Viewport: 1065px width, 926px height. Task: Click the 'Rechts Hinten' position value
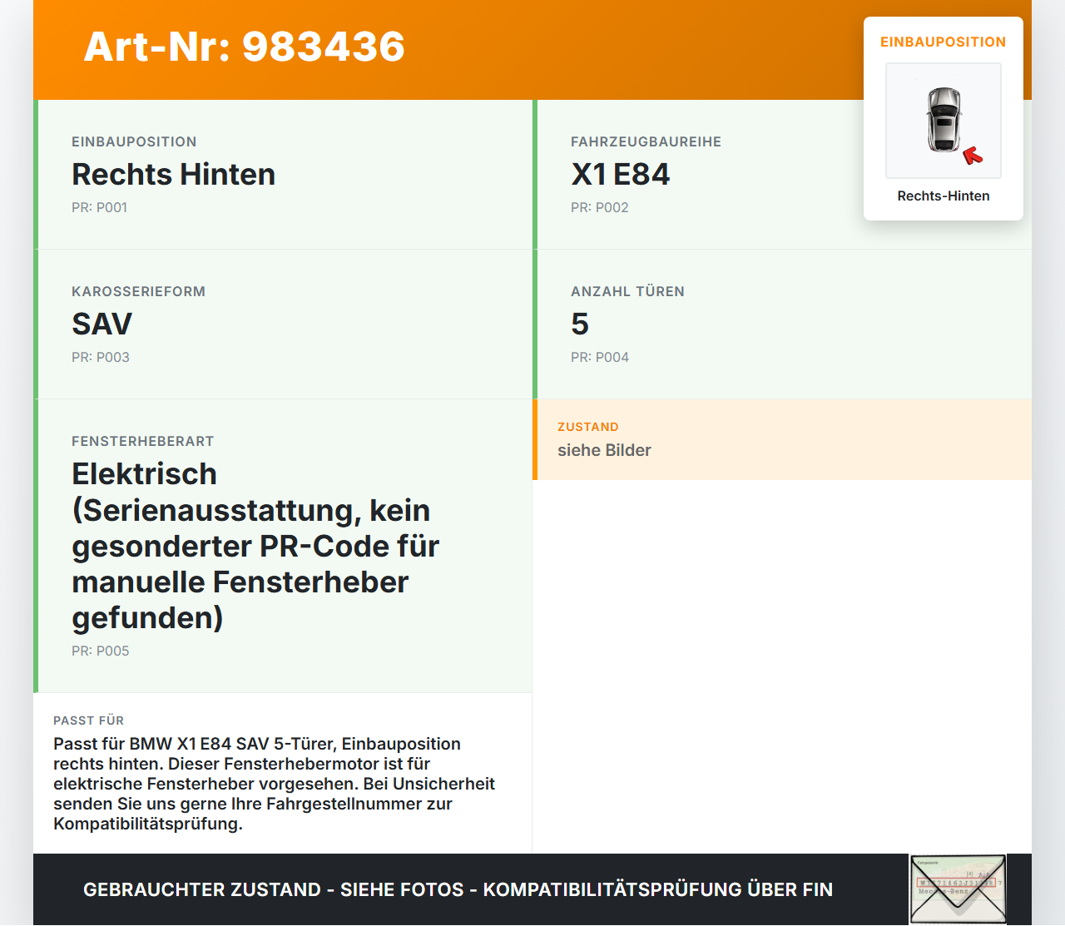click(x=173, y=176)
